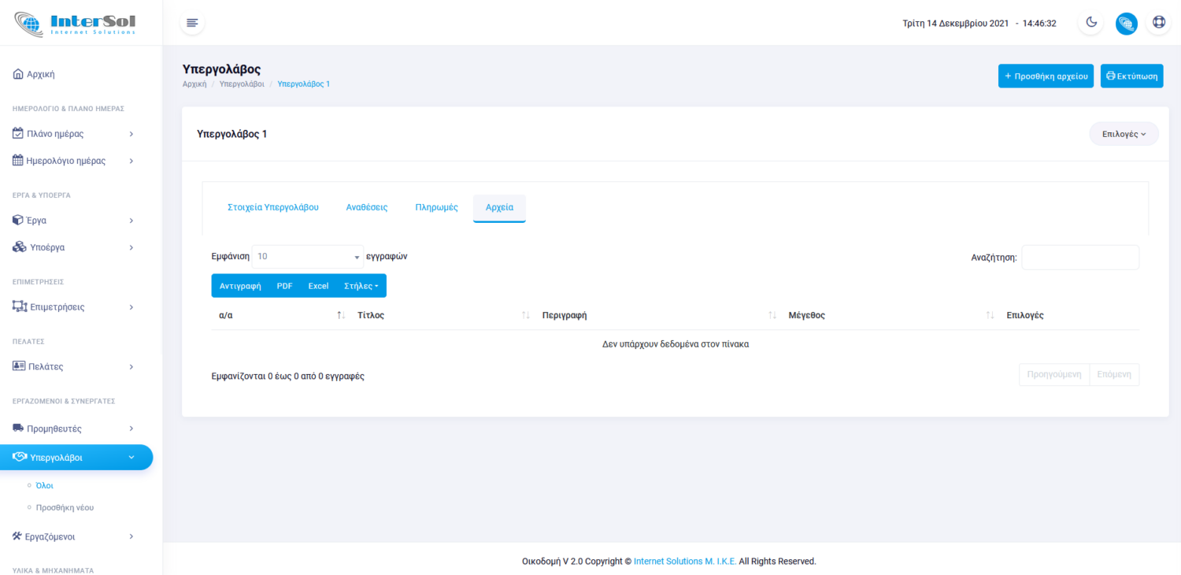The height and width of the screenshot is (575, 1181).
Task: Expand the Έργα sidebar menu
Action: (x=74, y=221)
